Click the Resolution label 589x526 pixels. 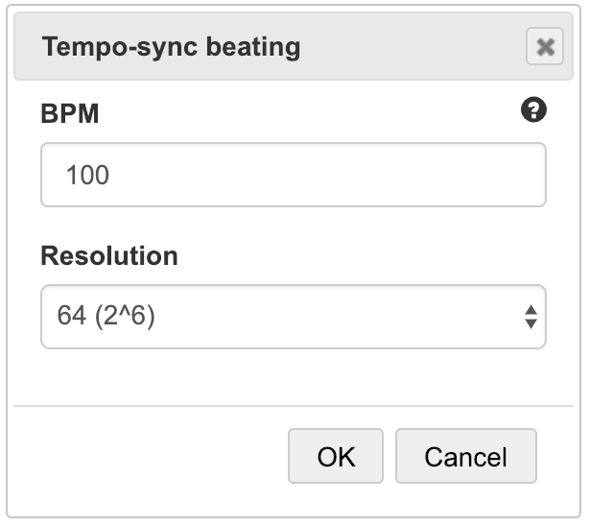pyautogui.click(x=108, y=256)
